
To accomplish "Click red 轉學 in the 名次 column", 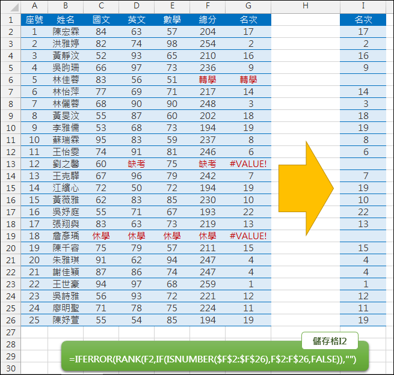I will [x=248, y=80].
